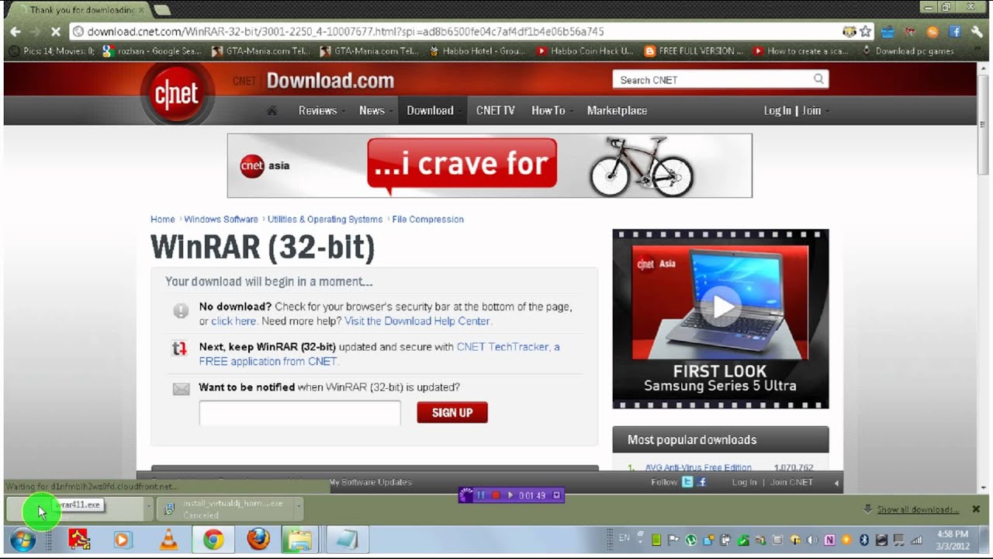Click the email notification input field
This screenshot has width=993, height=559.
point(299,413)
